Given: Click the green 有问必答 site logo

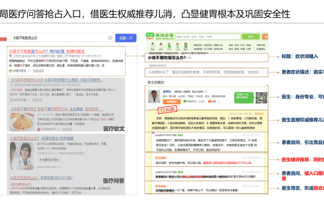Looking at the screenshot, I should click(x=160, y=36).
